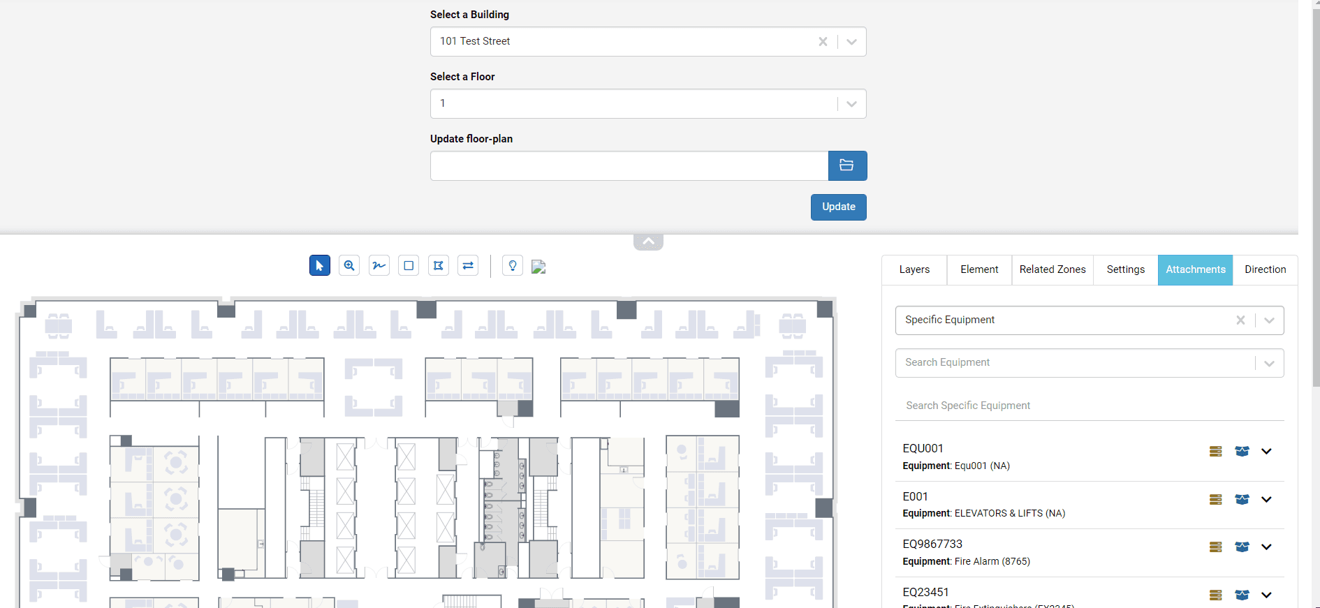Select the Attachments tab
Viewport: 1320px width, 608px height.
tap(1196, 270)
